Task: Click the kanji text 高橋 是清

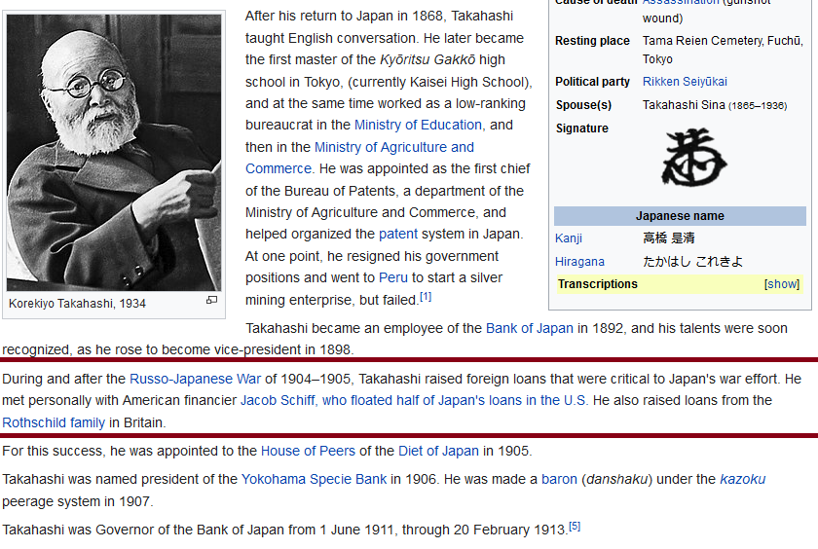Action: (x=668, y=238)
